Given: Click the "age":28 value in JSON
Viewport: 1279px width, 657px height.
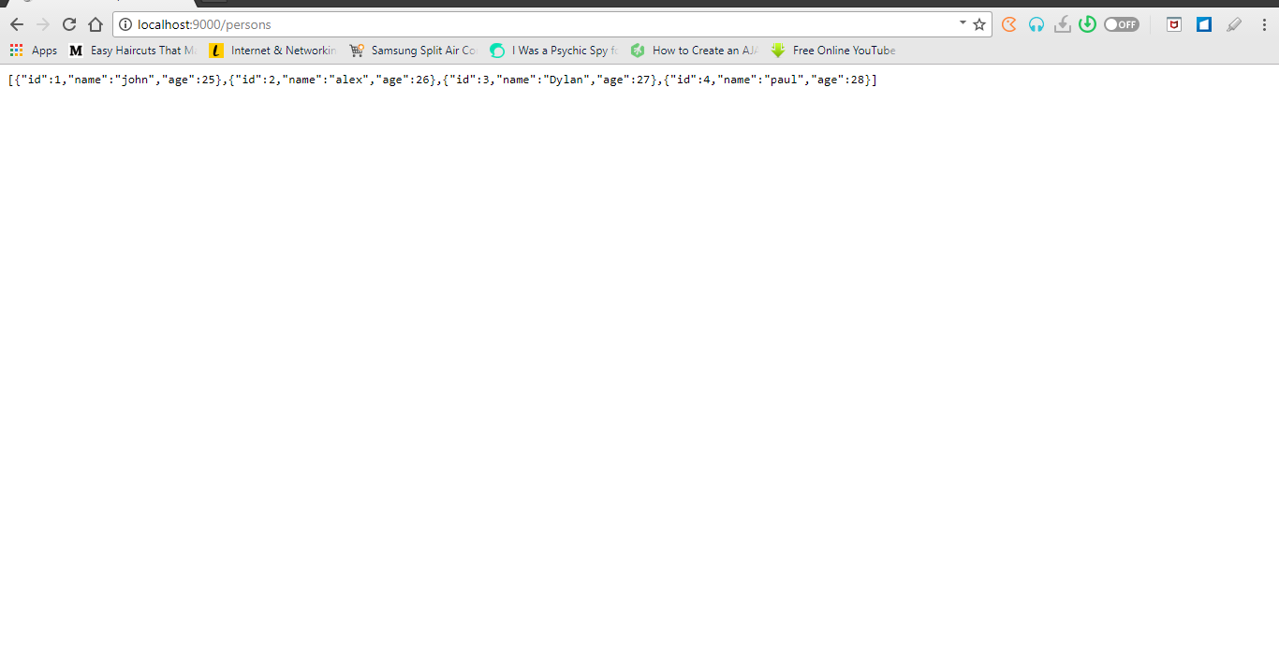Looking at the screenshot, I should (837, 80).
